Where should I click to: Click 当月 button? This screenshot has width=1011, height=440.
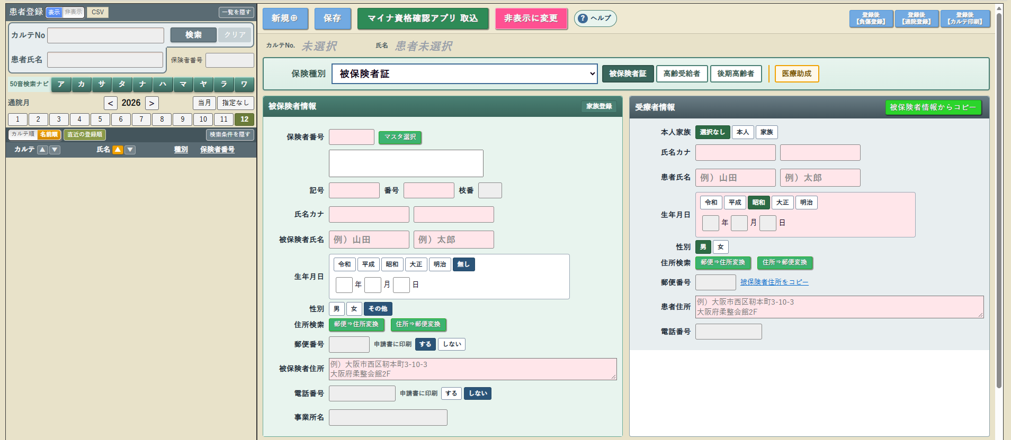(204, 103)
